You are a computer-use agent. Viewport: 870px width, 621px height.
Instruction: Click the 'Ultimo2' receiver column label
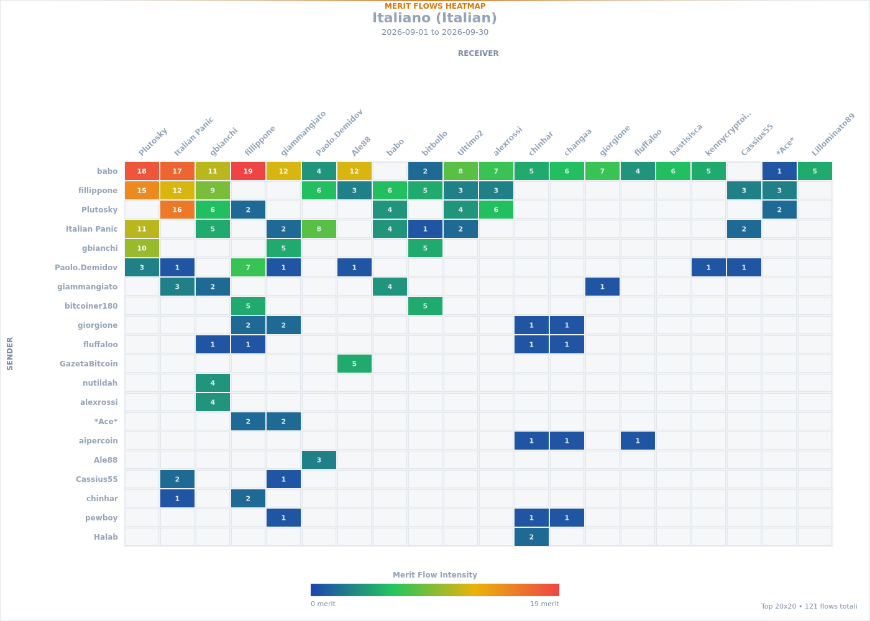470,143
